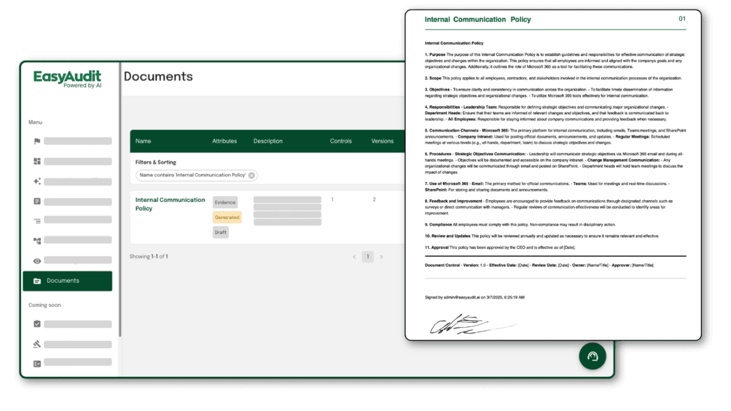731x411 pixels.
Task: Select the gavel icon in Coming soon section
Action: point(37,344)
